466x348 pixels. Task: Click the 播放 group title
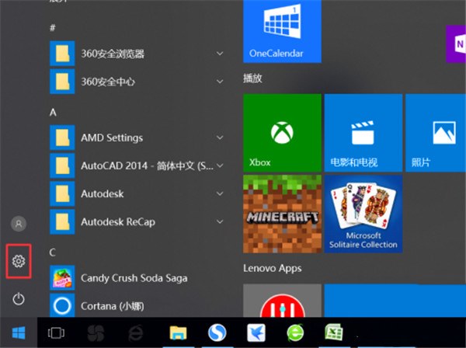(x=252, y=78)
